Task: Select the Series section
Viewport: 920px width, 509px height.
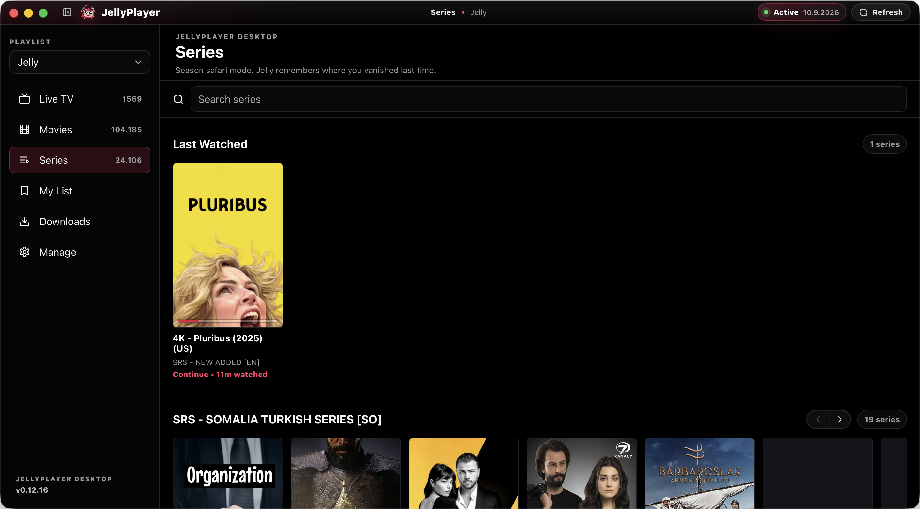Action: 79,160
